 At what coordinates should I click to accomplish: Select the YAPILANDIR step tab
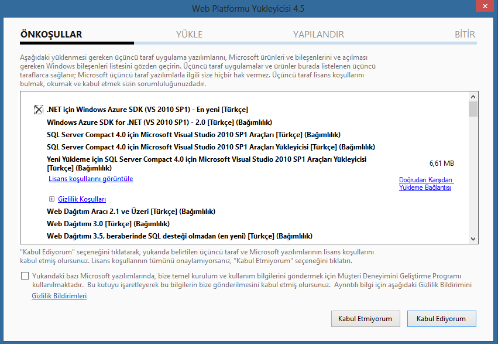click(318, 35)
